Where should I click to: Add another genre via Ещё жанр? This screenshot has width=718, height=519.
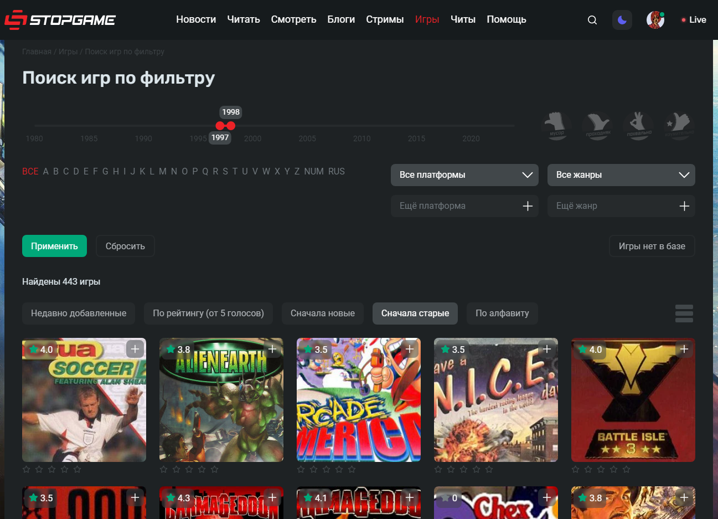621,206
